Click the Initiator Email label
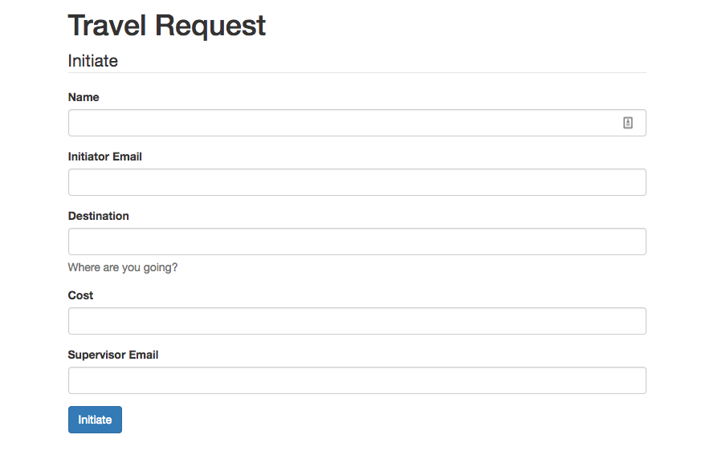This screenshot has width=726, height=455. tap(105, 156)
